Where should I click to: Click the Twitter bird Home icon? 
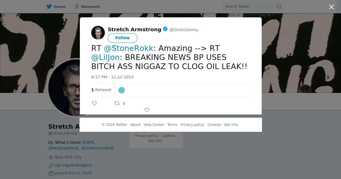coord(49,7)
